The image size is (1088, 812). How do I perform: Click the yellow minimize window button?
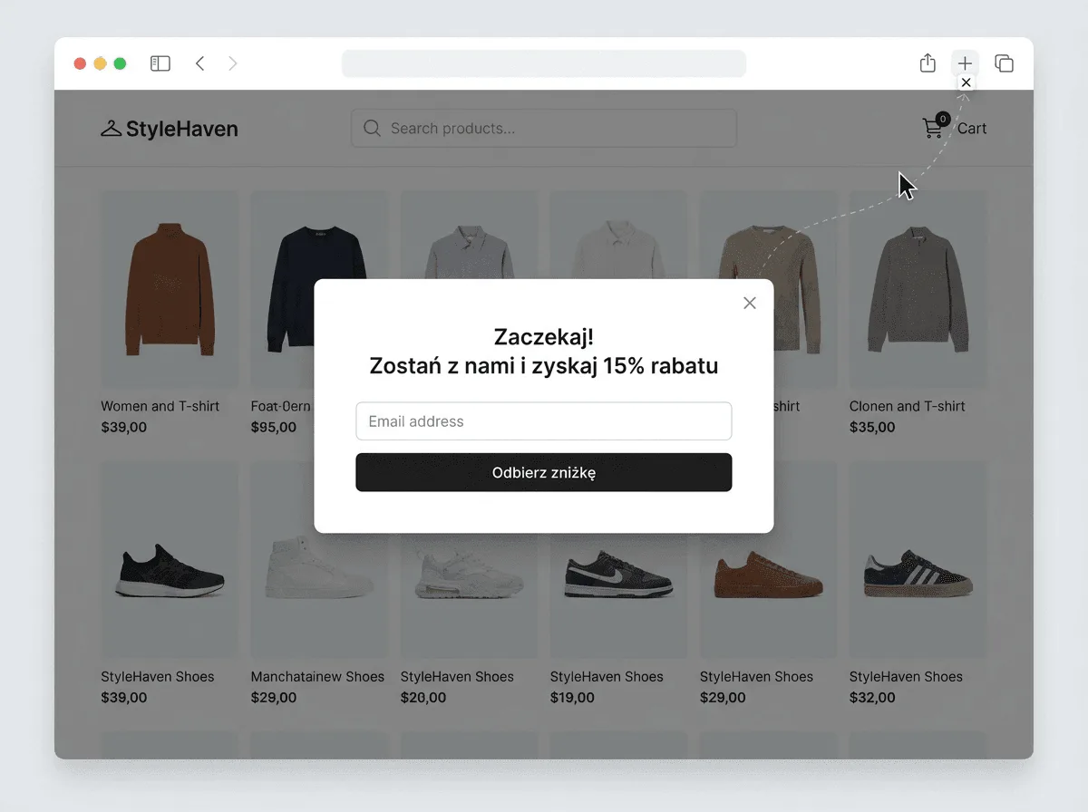(100, 63)
